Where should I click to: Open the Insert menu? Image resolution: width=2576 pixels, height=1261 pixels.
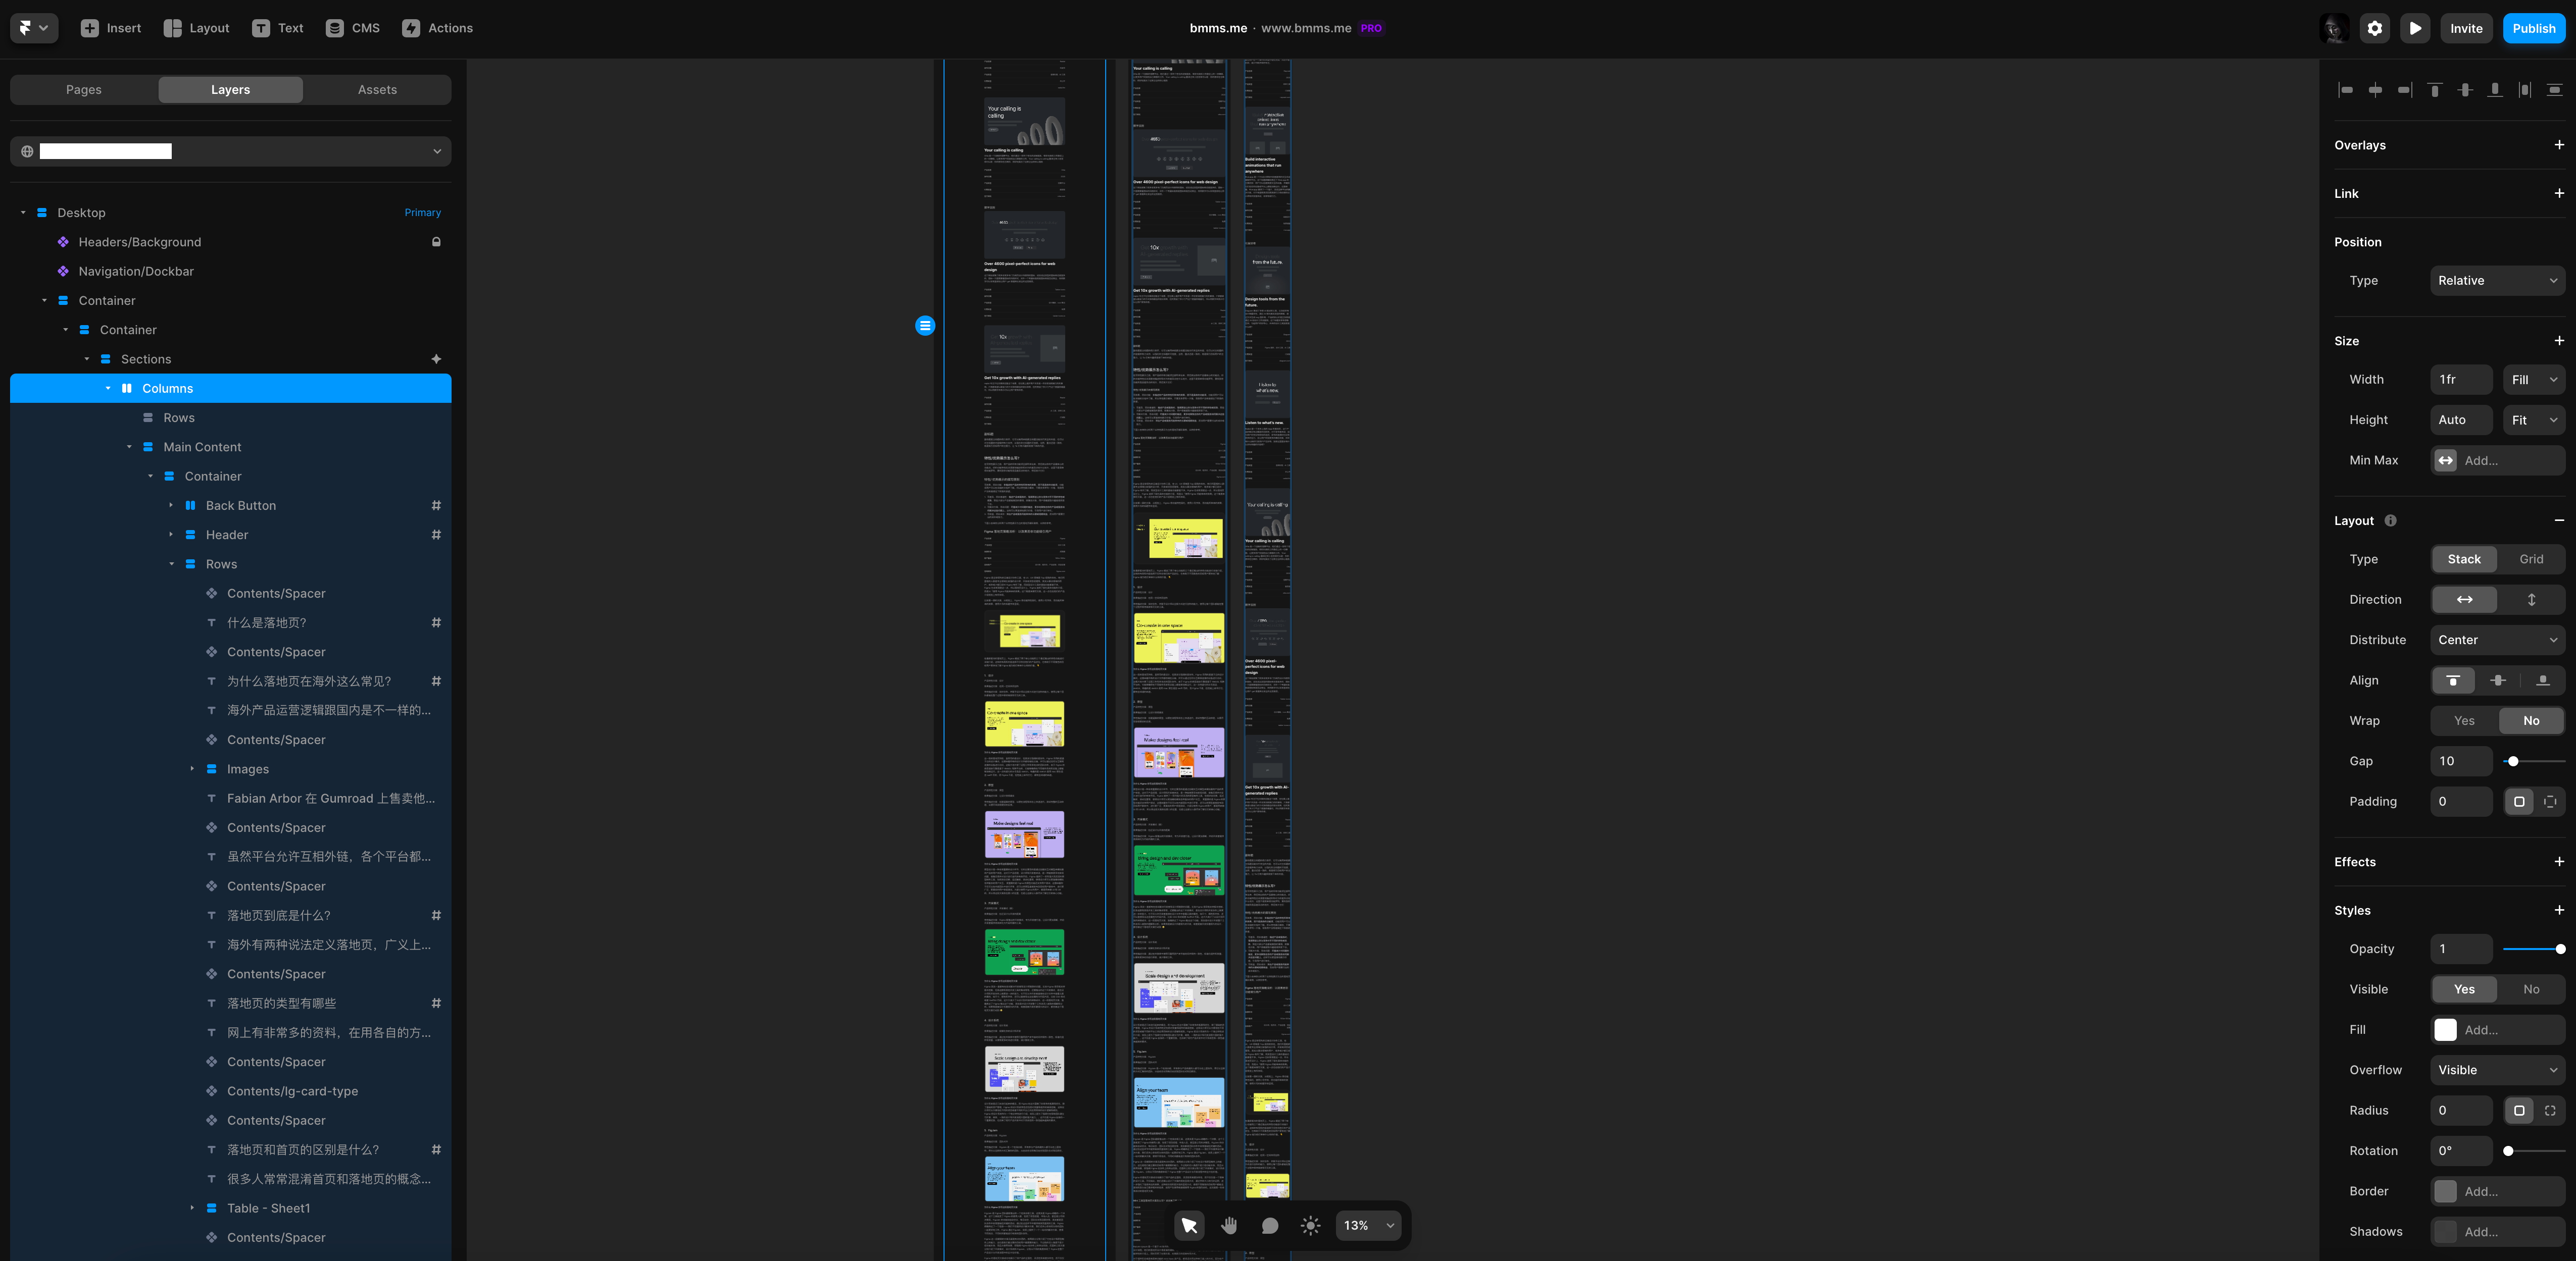tap(111, 28)
